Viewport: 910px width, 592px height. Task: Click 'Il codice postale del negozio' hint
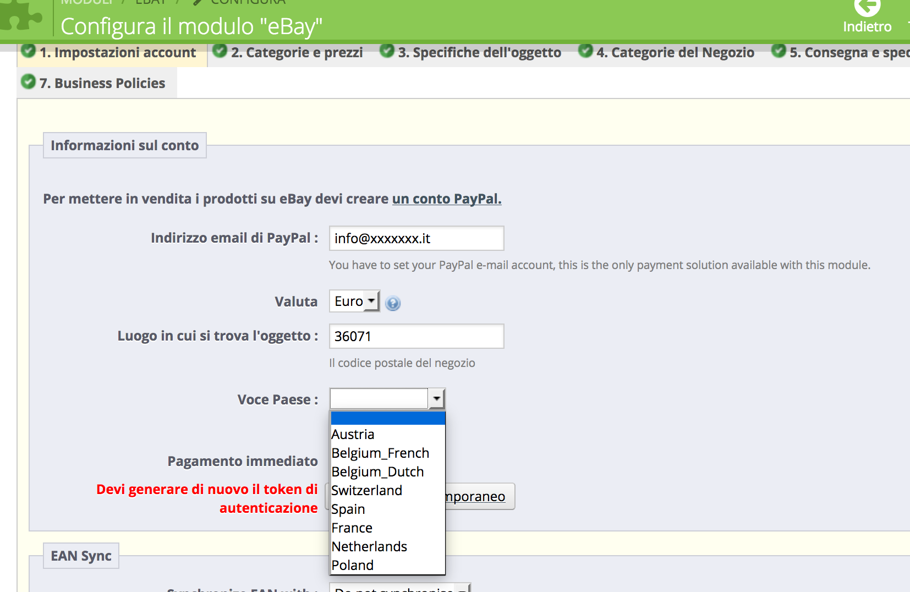(x=402, y=363)
